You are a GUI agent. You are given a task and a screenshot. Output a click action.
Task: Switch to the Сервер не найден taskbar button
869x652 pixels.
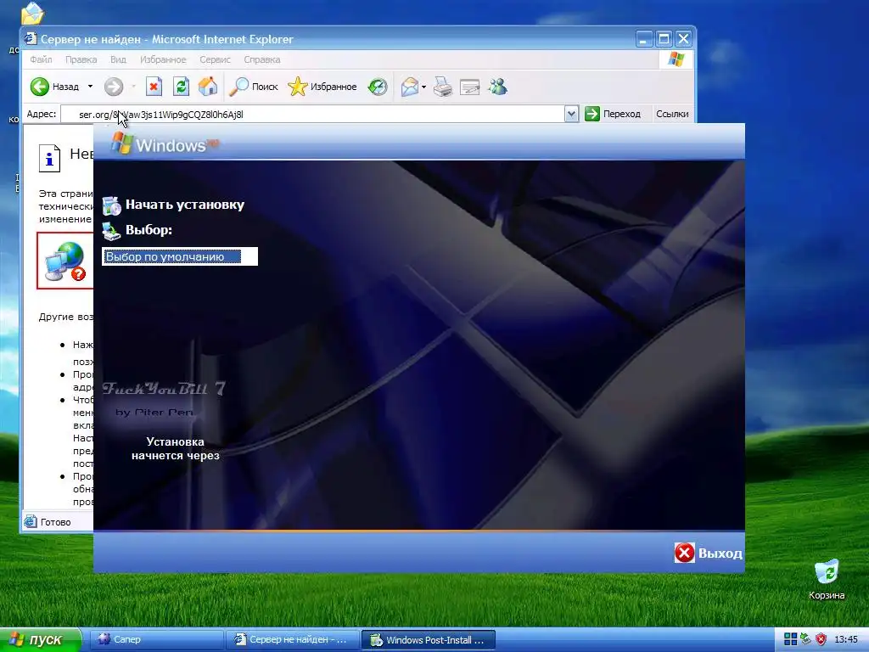(x=293, y=640)
